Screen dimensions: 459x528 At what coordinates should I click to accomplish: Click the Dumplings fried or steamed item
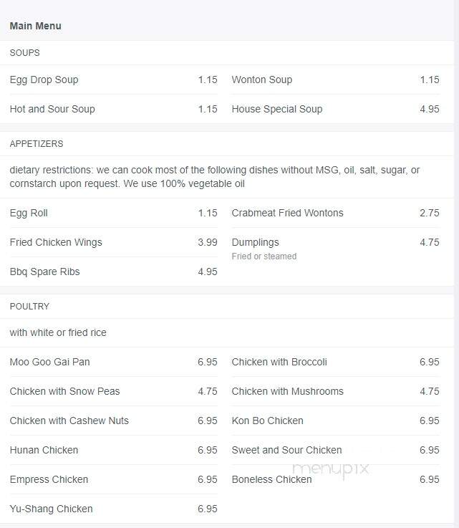336,249
